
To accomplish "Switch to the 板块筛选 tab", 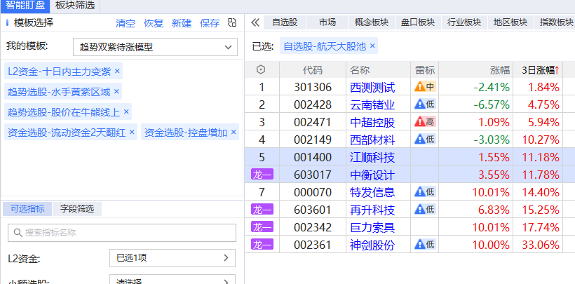I will tap(75, 6).
